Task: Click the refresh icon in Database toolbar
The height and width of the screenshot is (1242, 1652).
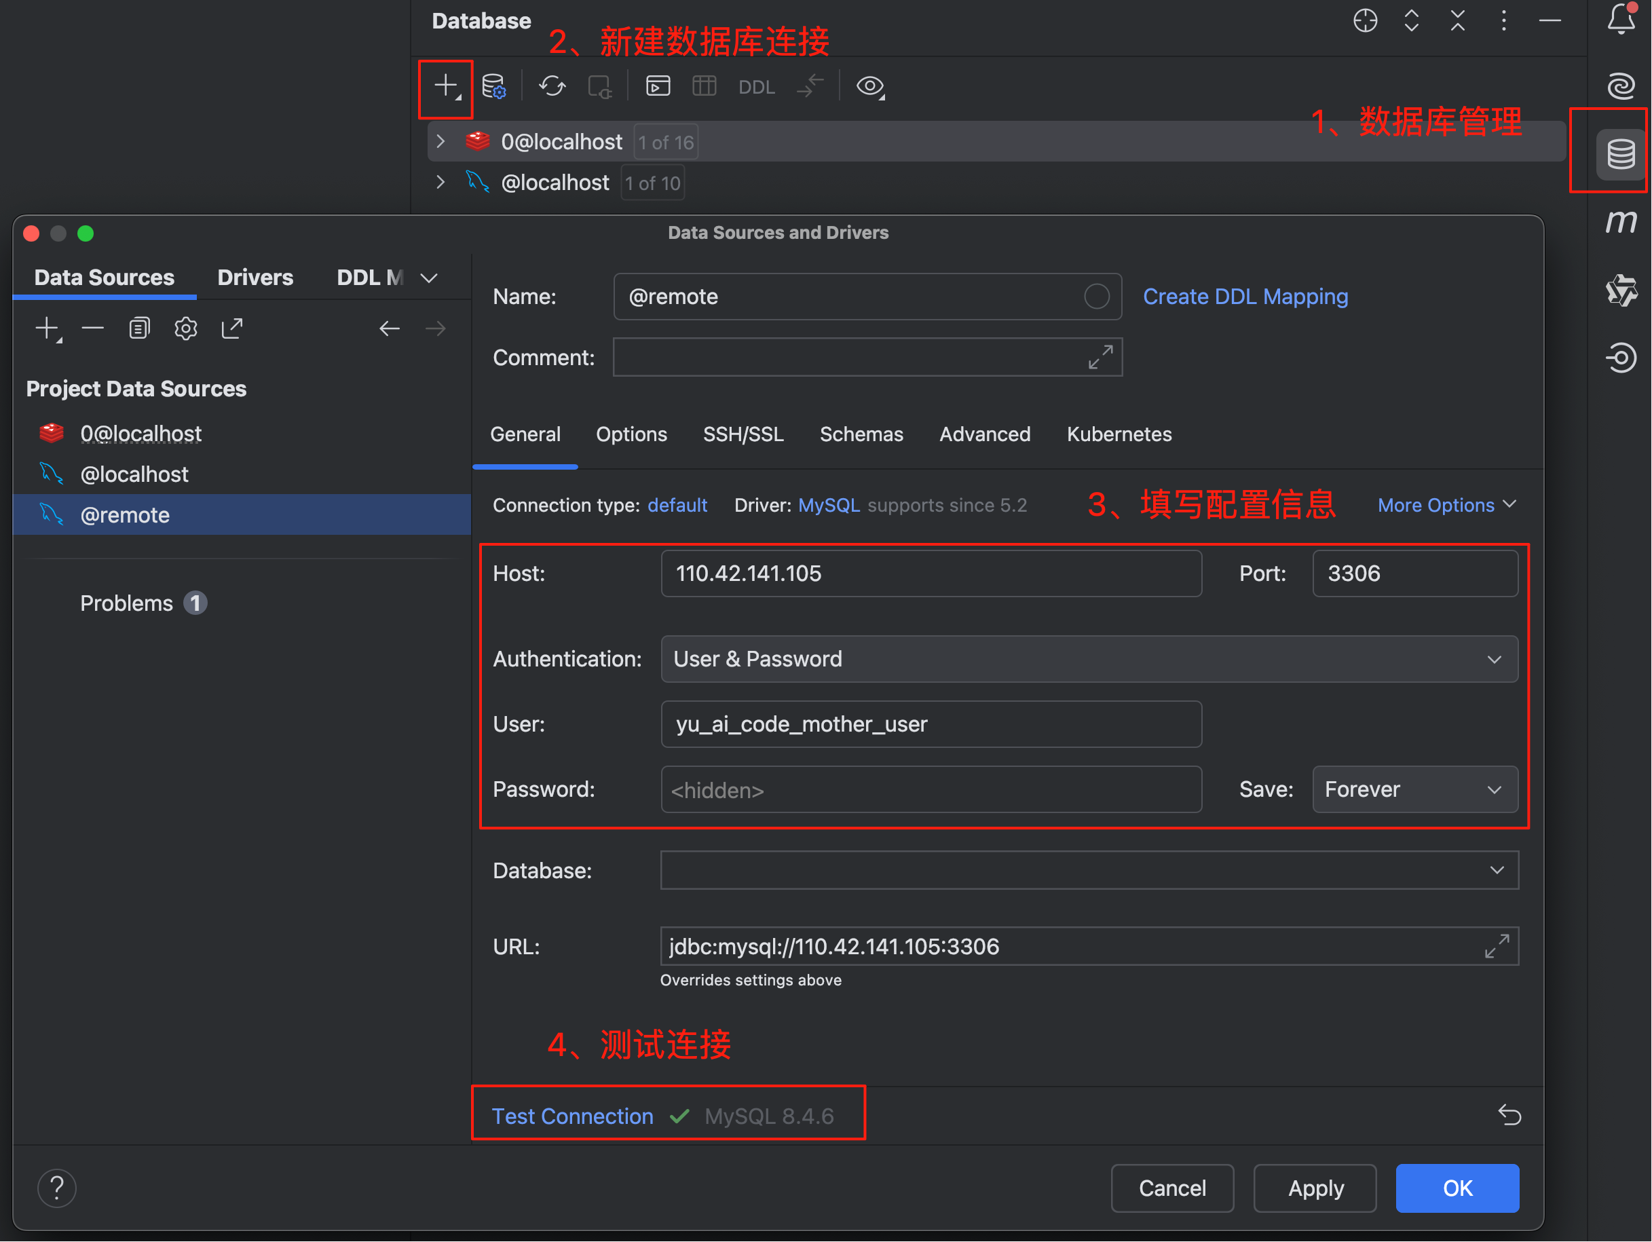Action: [x=552, y=87]
